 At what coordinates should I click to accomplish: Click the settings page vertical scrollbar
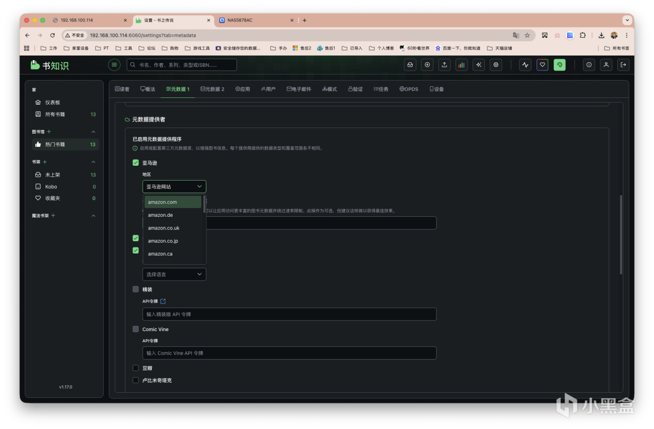click(x=621, y=235)
